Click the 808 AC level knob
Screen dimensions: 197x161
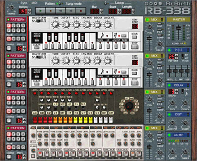coord(35,93)
